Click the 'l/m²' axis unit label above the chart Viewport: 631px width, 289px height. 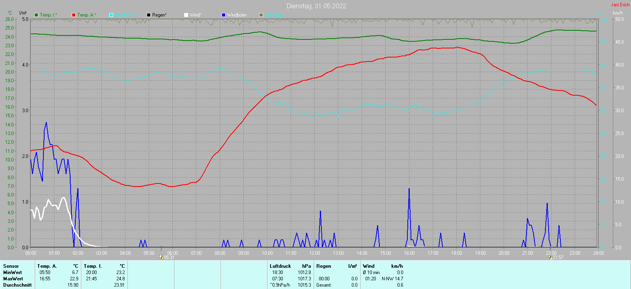tap(23, 13)
